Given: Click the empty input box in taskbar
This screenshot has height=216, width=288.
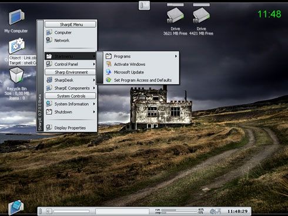Looking at the screenshot, I should [122, 211].
